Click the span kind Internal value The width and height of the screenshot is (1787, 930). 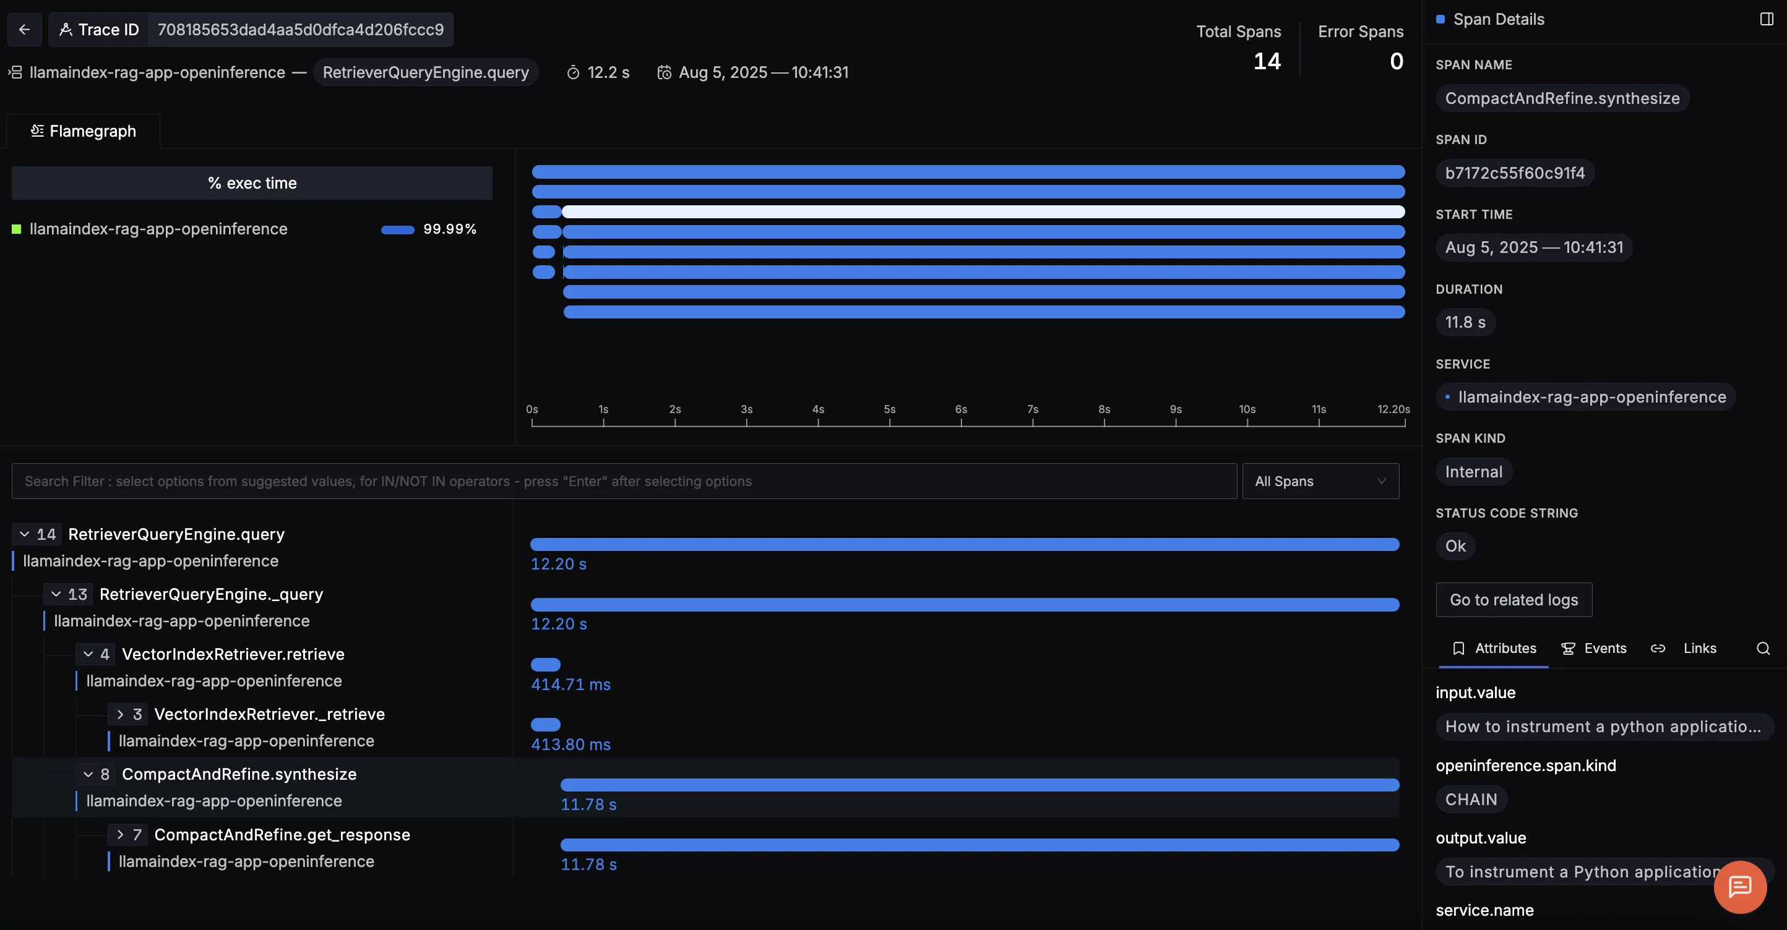tap(1473, 472)
